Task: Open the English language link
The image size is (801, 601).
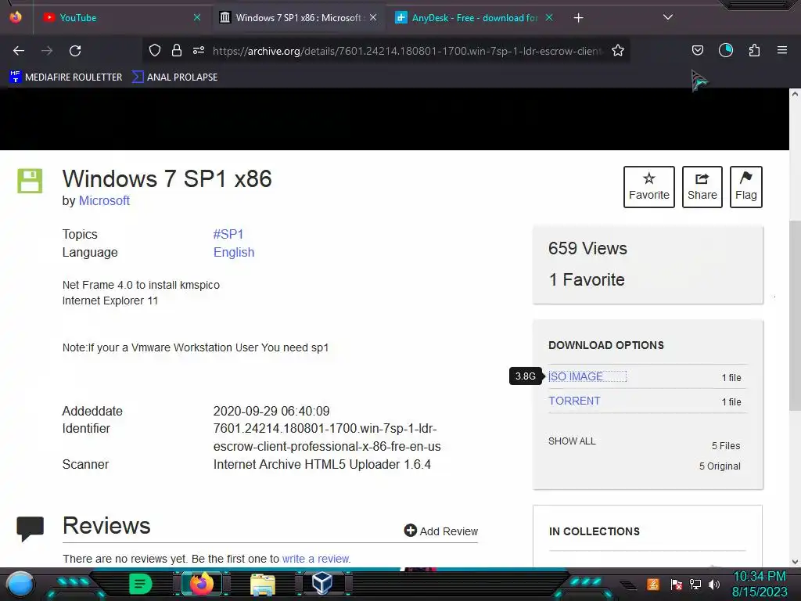Action: pos(233,253)
